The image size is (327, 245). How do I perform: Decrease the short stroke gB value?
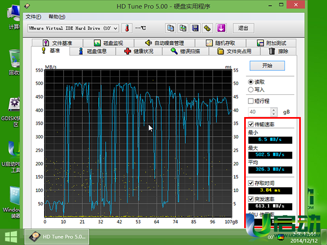pos(274,114)
